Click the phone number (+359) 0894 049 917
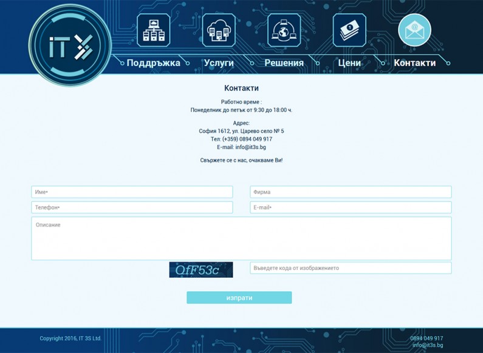This screenshot has height=353, width=483. 247,139
